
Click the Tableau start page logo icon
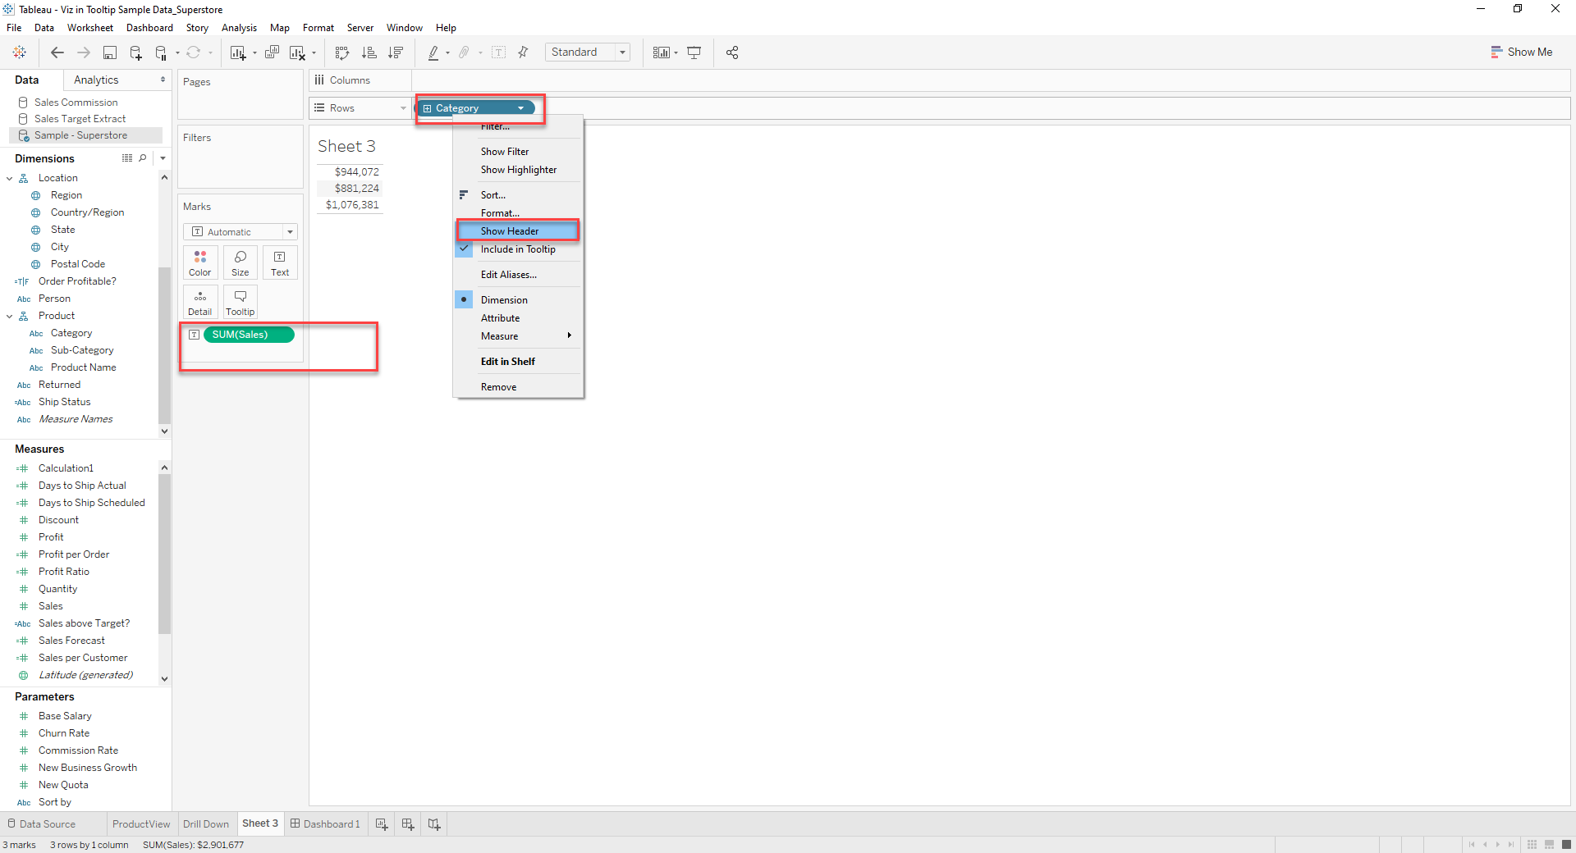(19, 52)
